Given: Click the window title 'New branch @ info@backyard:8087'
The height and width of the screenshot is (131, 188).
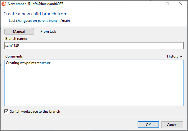Looking at the screenshot, I should point(35,4).
